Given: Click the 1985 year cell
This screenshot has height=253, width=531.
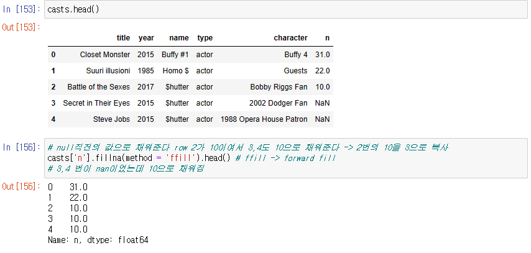Looking at the screenshot, I should pos(145,71).
